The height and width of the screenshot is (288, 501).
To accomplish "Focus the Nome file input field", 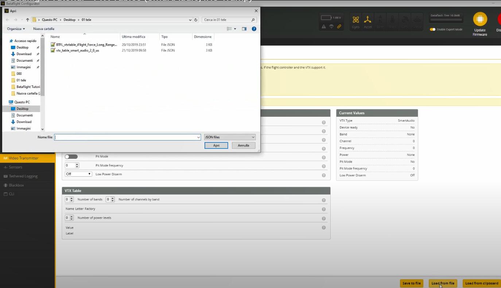I will 125,137.
